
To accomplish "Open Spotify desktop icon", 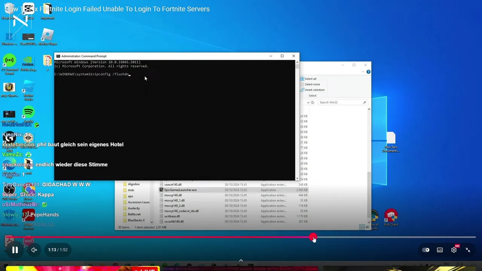I will [x=28, y=115].
